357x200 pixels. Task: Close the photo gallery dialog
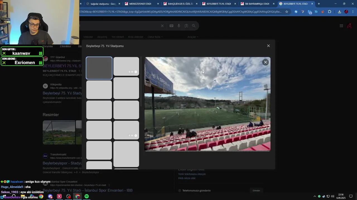click(268, 46)
